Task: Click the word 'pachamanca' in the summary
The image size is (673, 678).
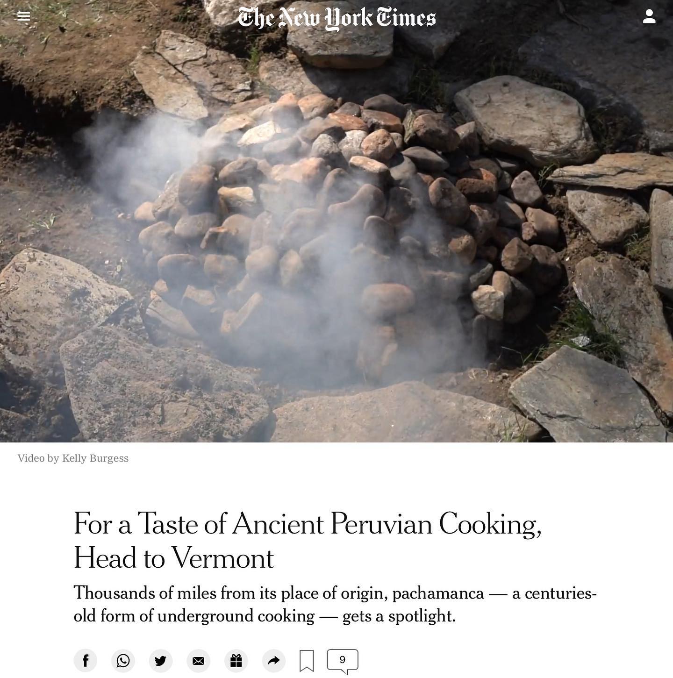Action: point(438,593)
